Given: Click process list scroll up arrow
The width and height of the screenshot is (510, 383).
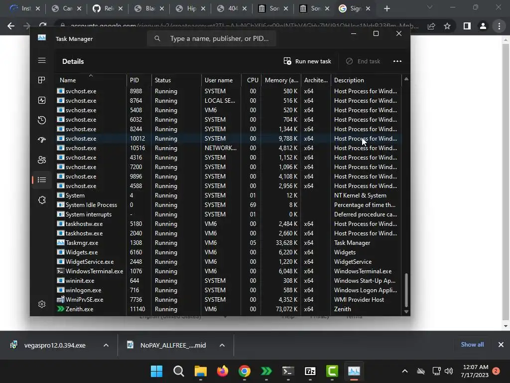Looking at the screenshot, I should point(406,79).
